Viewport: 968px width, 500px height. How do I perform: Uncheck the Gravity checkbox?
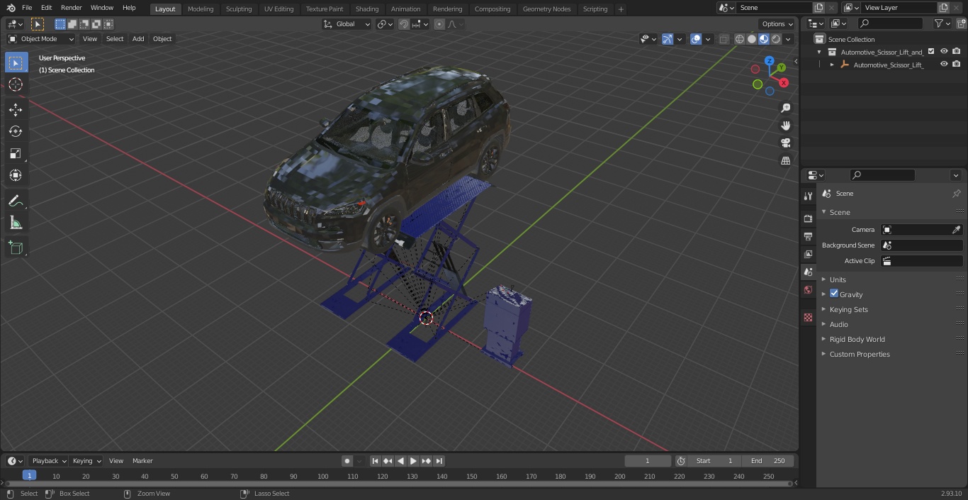tap(834, 294)
